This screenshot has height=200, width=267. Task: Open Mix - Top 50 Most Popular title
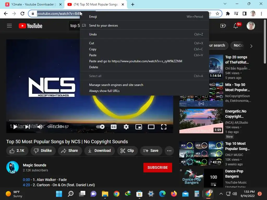coord(237,87)
